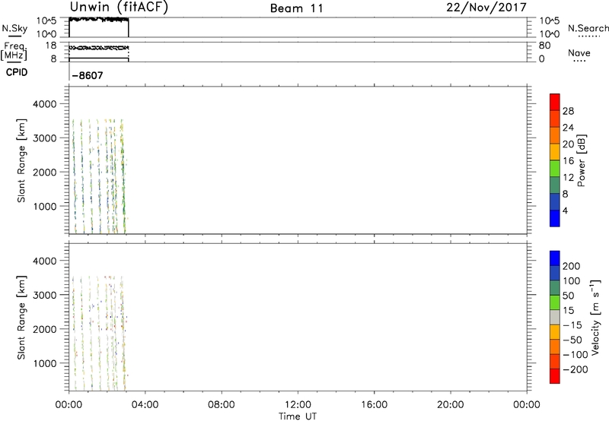Image resolution: width=609 pixels, height=421 pixels.
Task: Click the CPID value '-8607'
Action: (88, 75)
